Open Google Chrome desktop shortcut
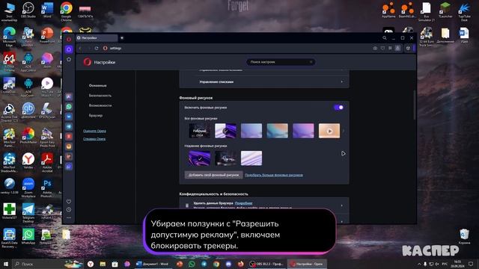The height and width of the screenshot is (269, 479). (66, 12)
